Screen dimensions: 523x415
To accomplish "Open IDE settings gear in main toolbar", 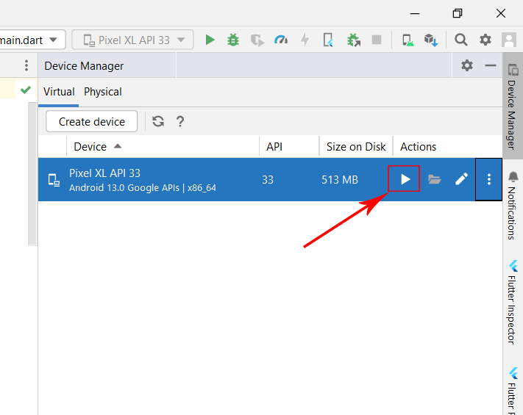I will click(x=485, y=40).
